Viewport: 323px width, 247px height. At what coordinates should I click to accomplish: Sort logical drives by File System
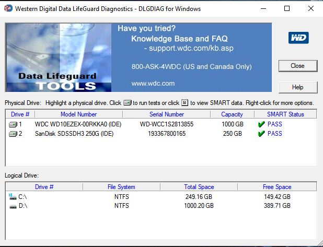[121, 186]
